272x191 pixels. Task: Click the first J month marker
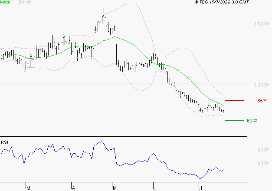click(155, 188)
